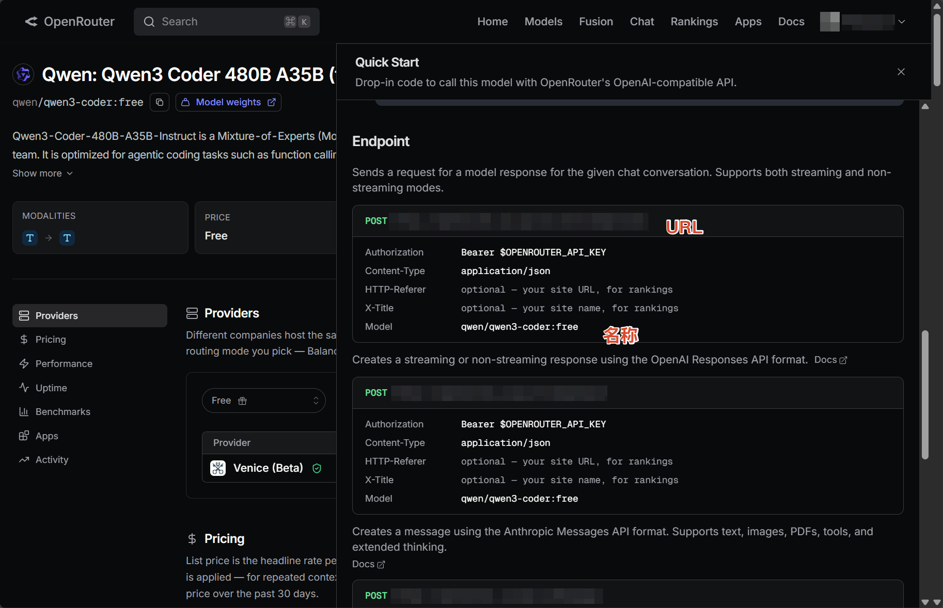Click the external link icon in Model weights
The height and width of the screenshot is (608, 943).
(272, 102)
